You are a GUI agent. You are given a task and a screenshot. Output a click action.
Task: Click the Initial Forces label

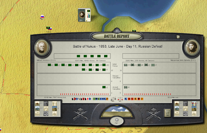click(x=115, y=65)
